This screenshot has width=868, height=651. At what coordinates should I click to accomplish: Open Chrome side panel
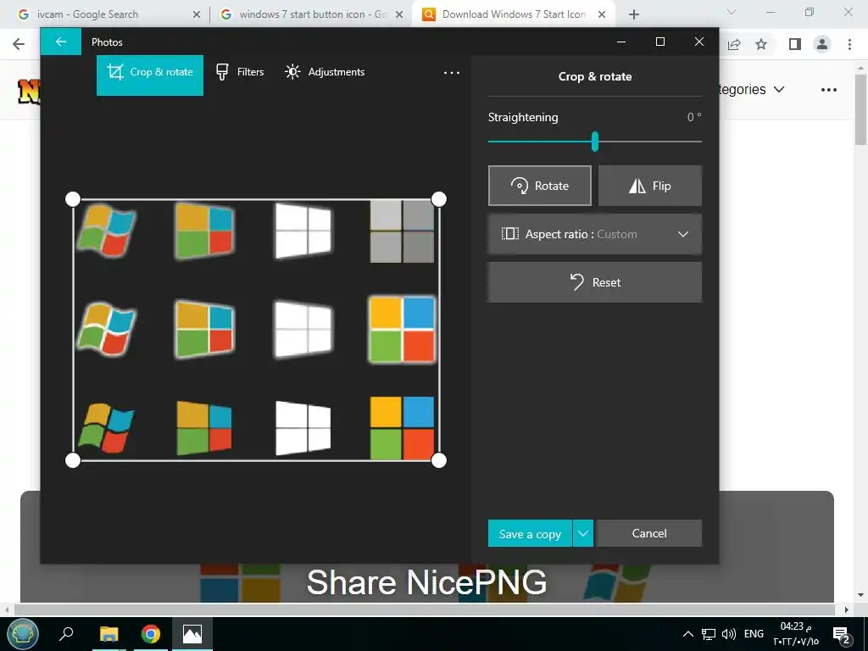pos(795,44)
